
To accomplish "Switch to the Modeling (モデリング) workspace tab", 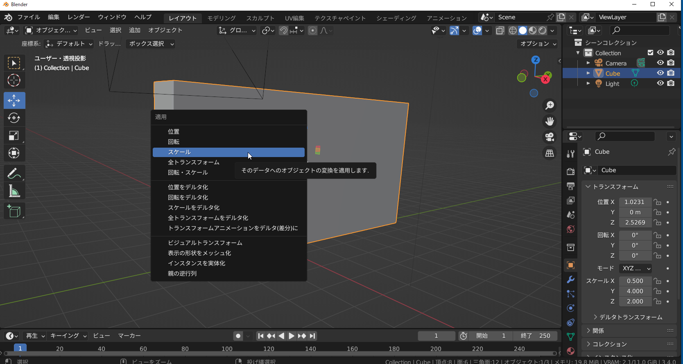I will coord(221,18).
